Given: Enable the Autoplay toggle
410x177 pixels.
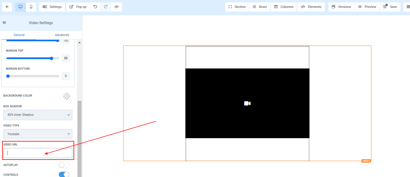Looking at the screenshot, I should pyautogui.click(x=64, y=165).
